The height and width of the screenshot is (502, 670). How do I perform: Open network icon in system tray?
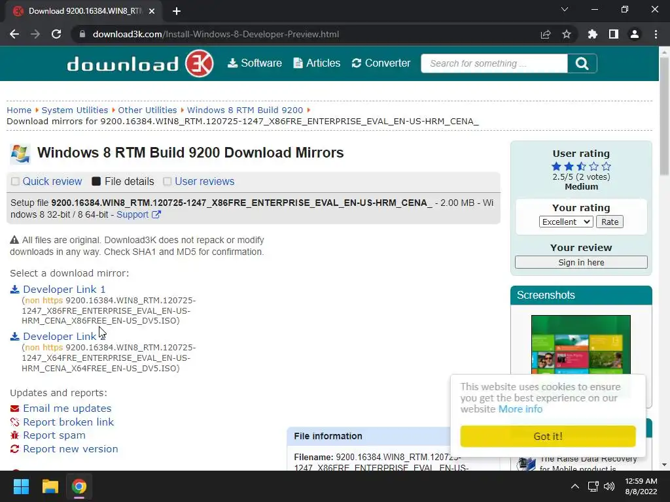click(x=593, y=486)
